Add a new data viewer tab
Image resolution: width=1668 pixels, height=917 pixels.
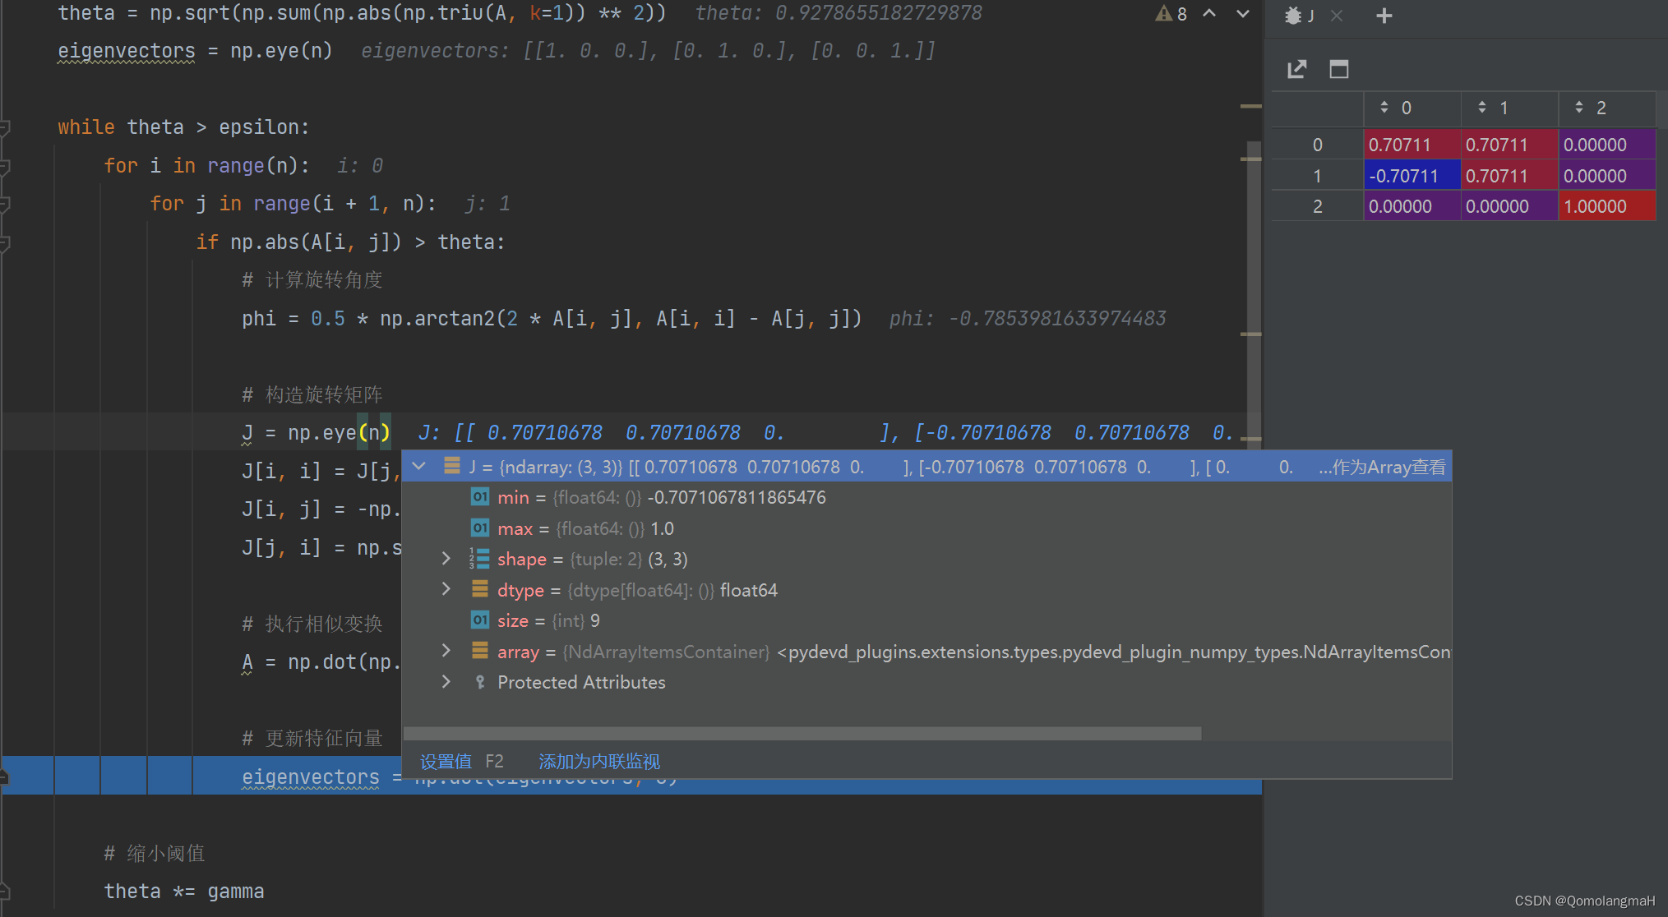click(x=1384, y=16)
